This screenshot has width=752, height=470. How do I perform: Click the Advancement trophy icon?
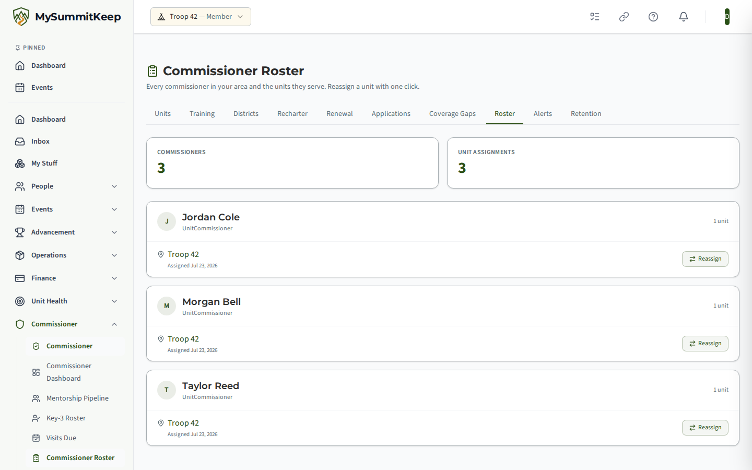pos(20,232)
